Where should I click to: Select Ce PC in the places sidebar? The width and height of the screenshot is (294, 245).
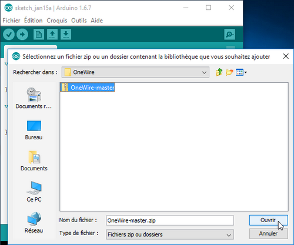[x=34, y=192]
